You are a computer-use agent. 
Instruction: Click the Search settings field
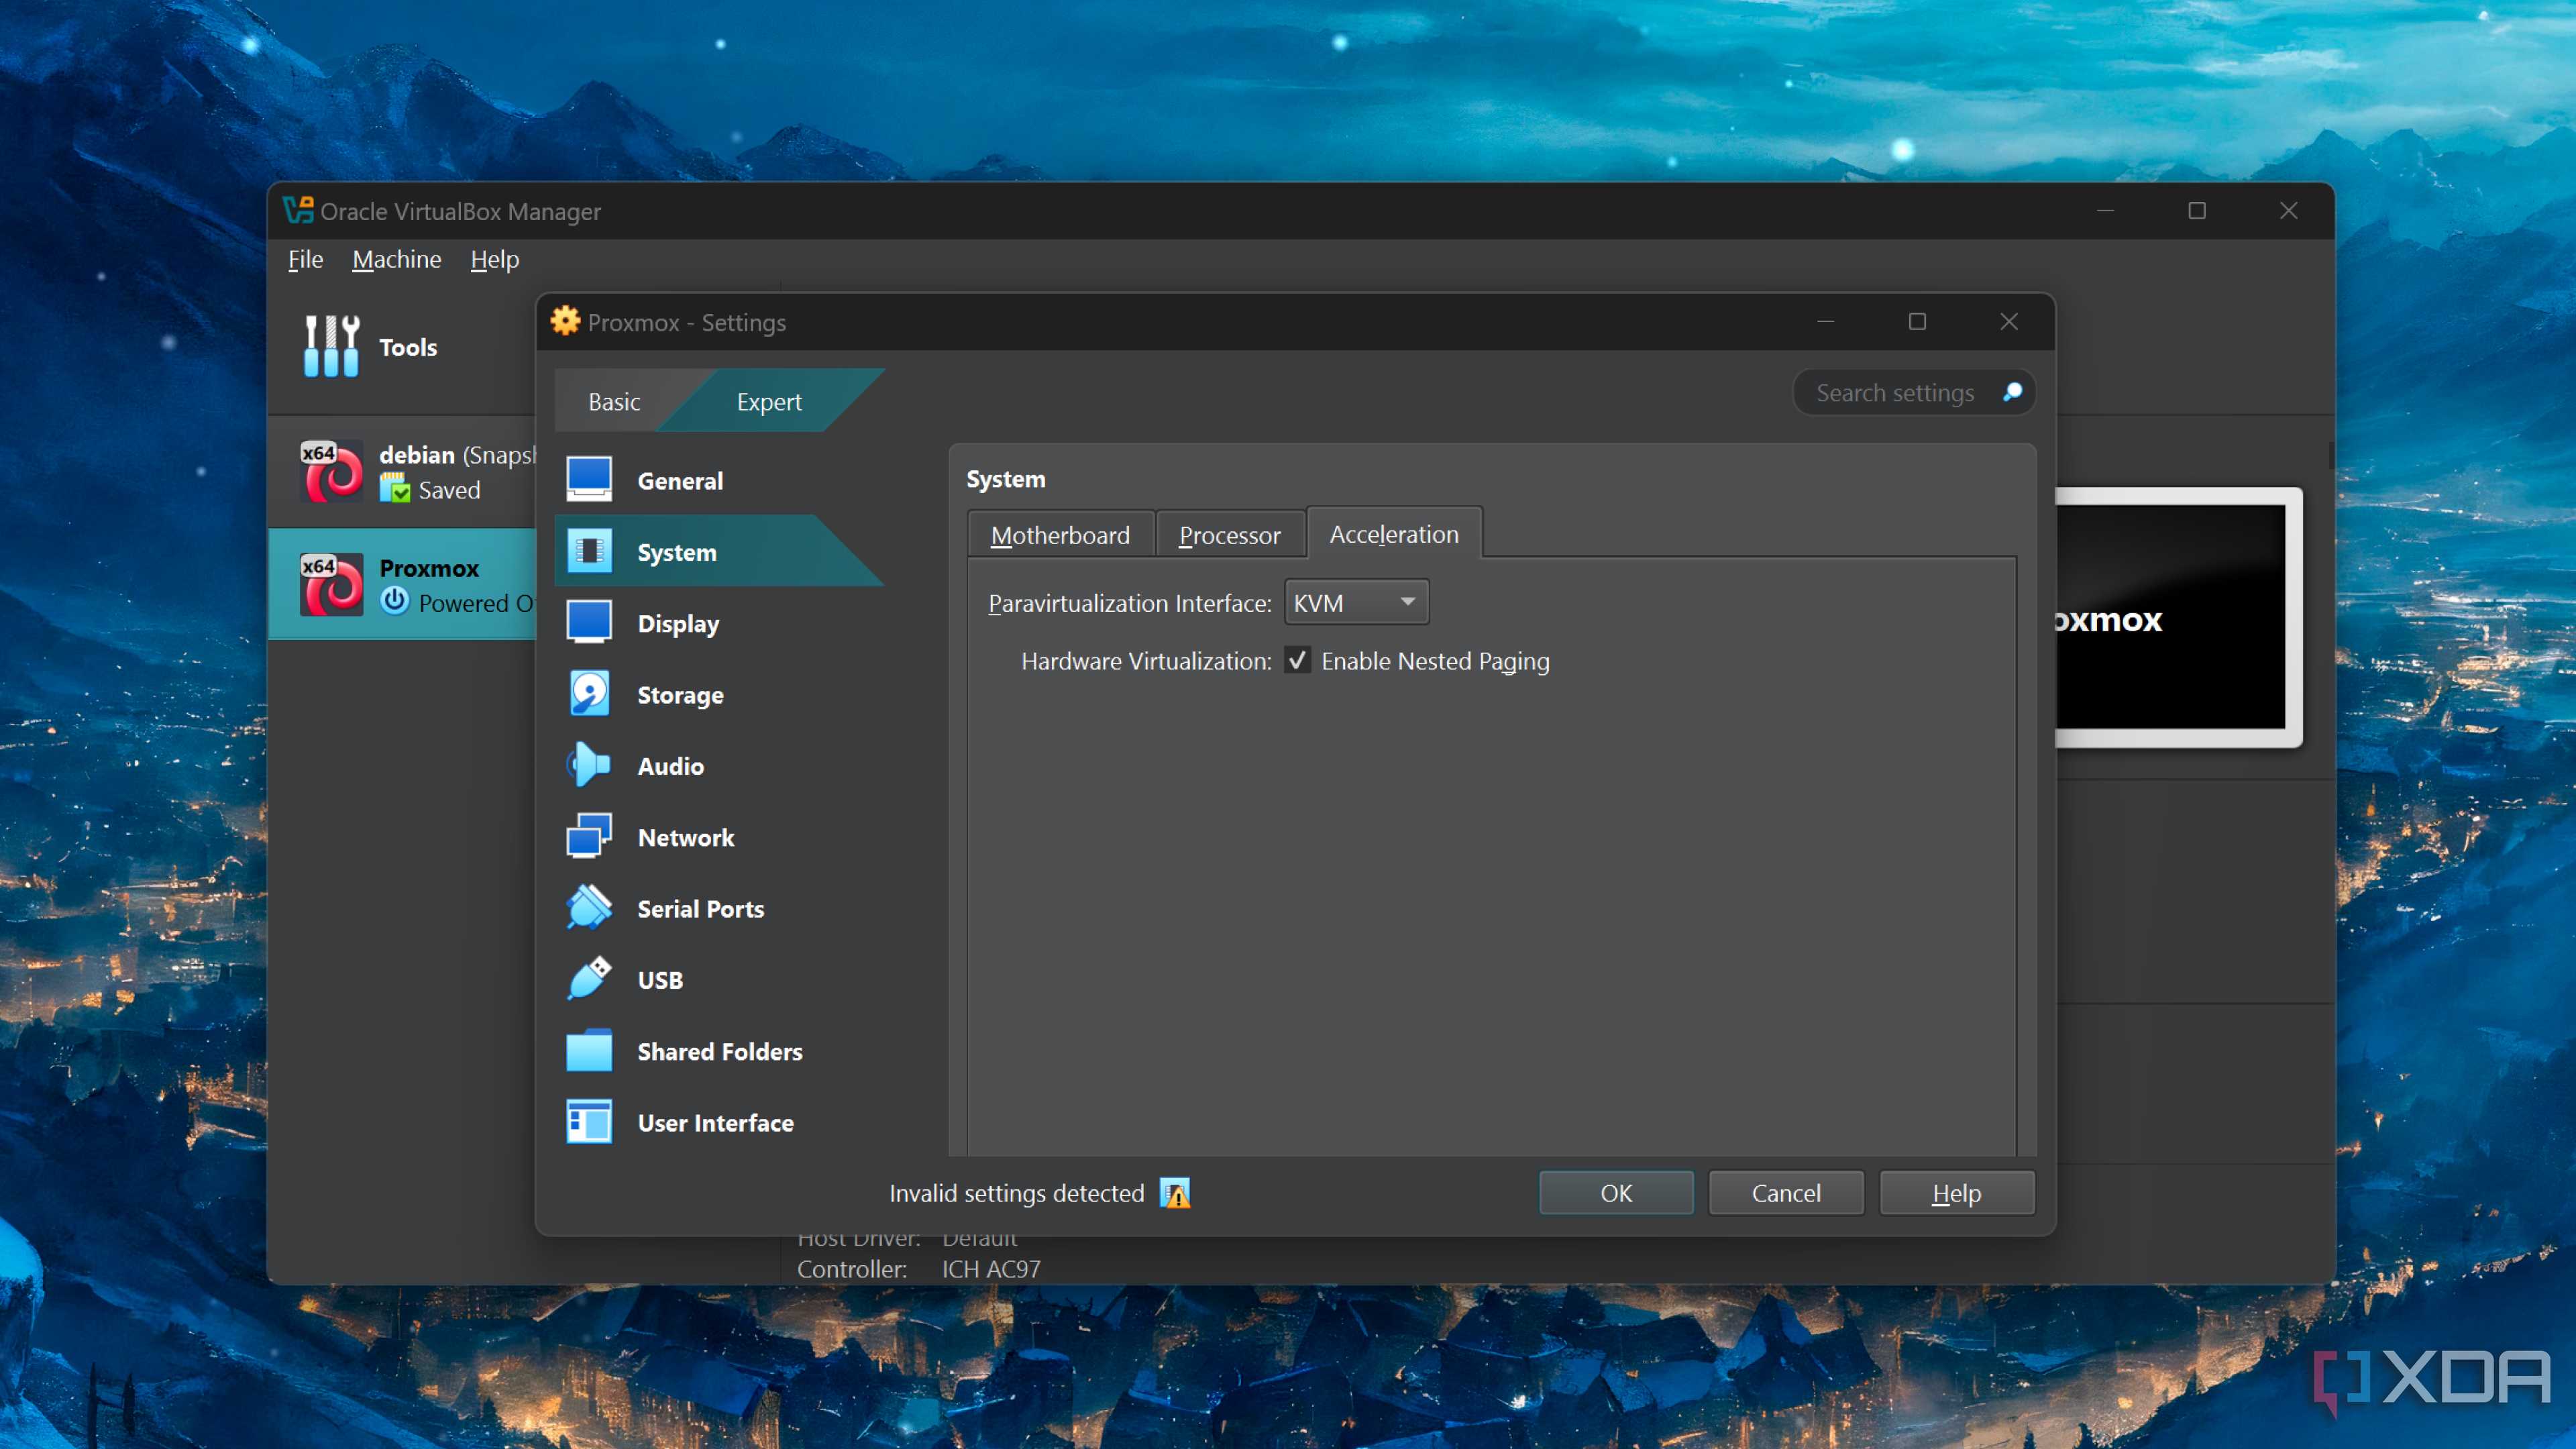point(1914,392)
